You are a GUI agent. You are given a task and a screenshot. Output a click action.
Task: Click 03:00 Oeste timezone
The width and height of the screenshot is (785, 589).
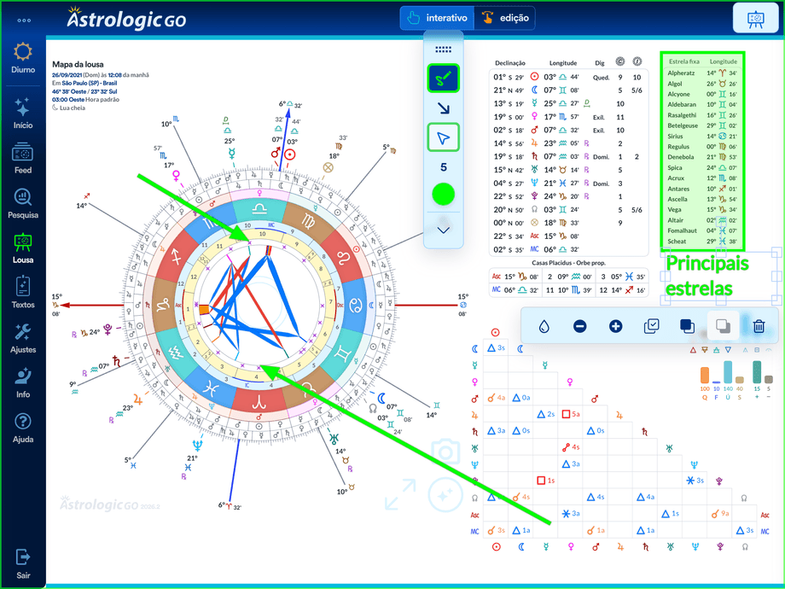point(68,99)
